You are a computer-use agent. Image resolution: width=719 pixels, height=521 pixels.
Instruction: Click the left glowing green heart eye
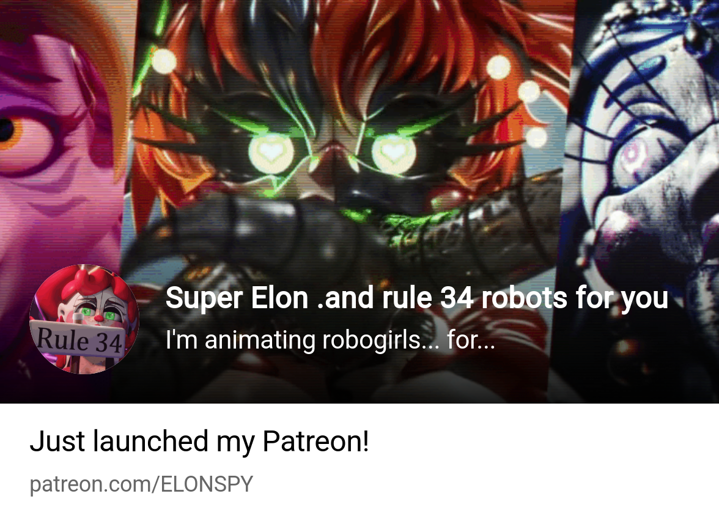pyautogui.click(x=271, y=152)
